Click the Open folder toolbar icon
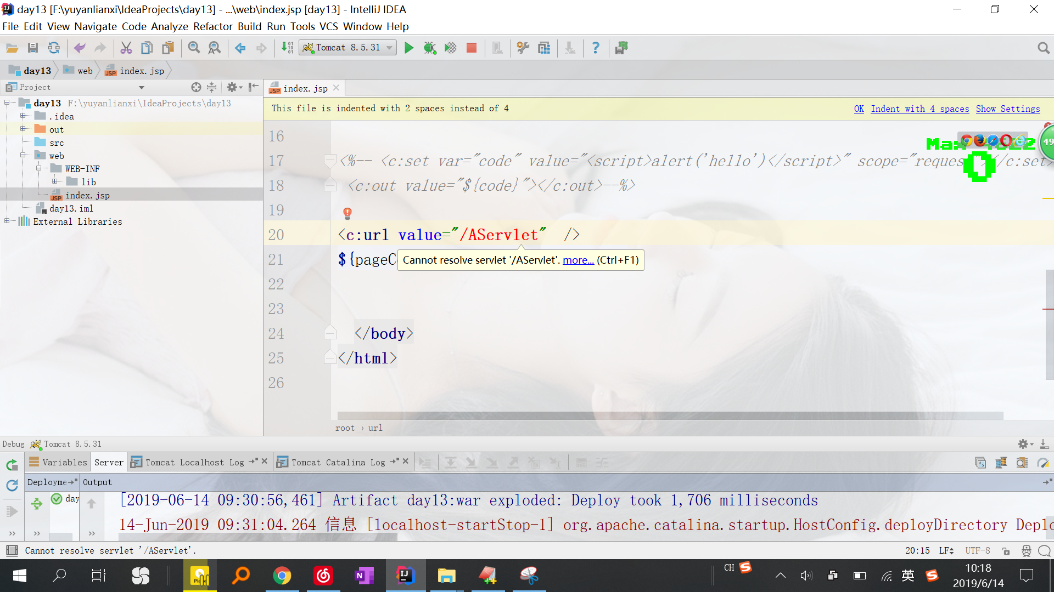 coord(12,48)
